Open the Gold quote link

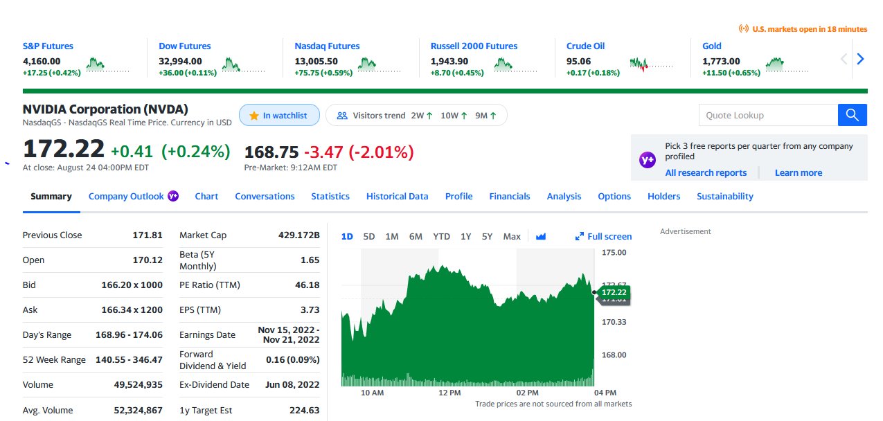point(712,46)
